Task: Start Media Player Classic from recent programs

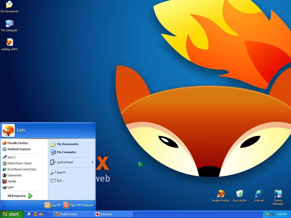Action: [x=19, y=163]
